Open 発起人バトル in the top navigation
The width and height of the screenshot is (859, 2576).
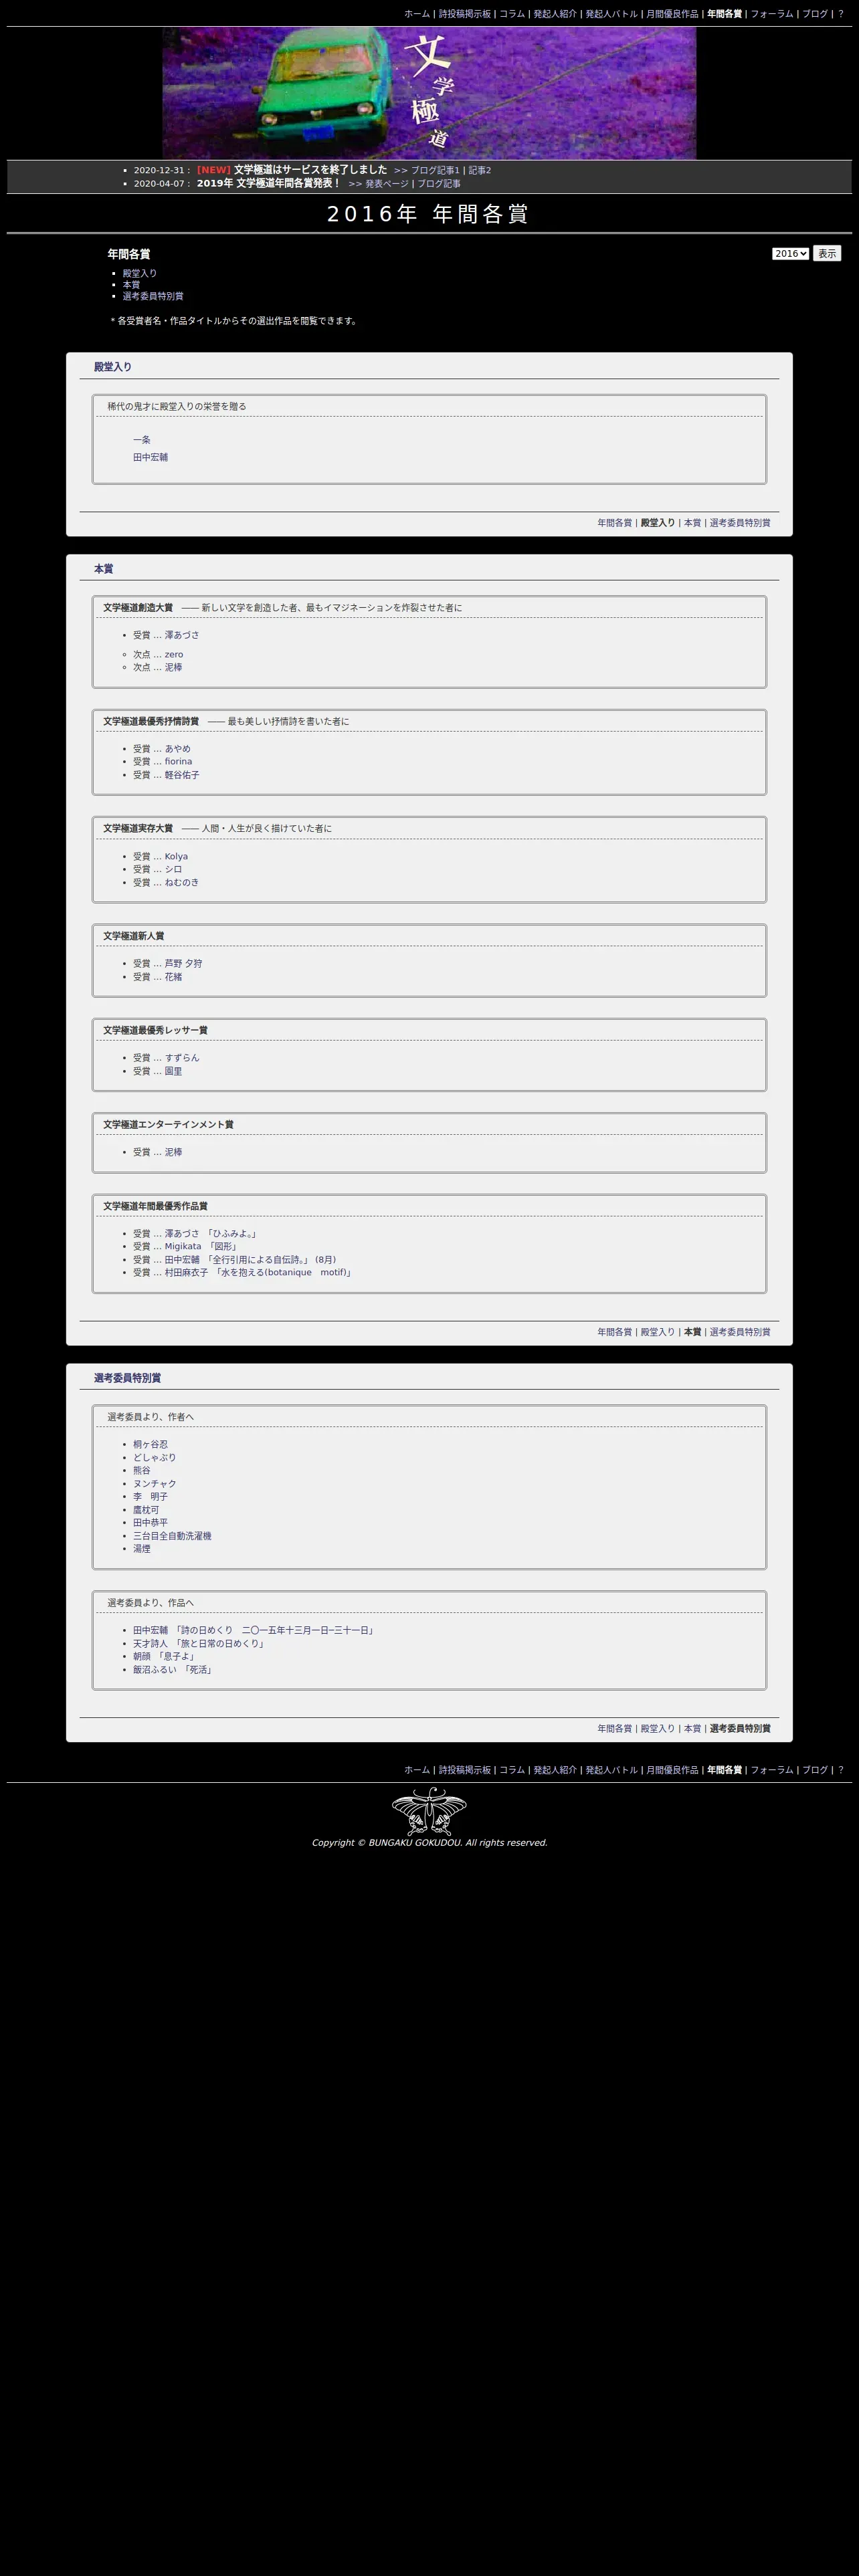(611, 14)
